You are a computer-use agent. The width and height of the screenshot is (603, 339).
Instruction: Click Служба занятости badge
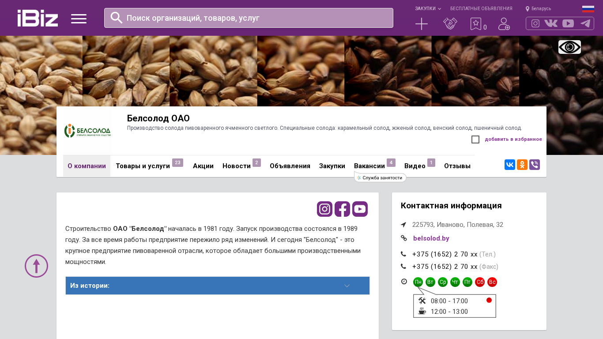[380, 177]
